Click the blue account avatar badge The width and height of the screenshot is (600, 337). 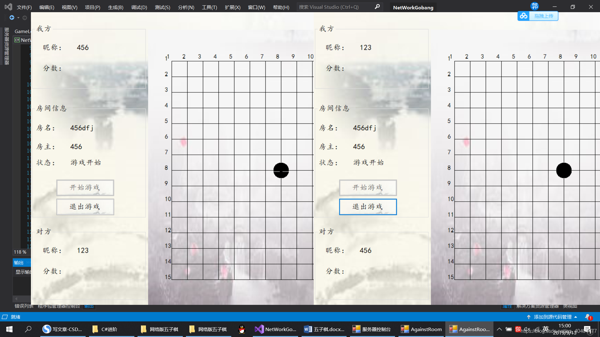[534, 6]
